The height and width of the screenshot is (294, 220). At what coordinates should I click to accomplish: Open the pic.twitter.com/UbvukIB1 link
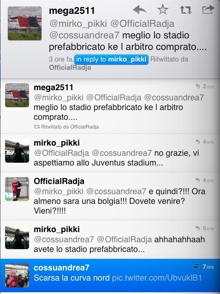point(157,278)
